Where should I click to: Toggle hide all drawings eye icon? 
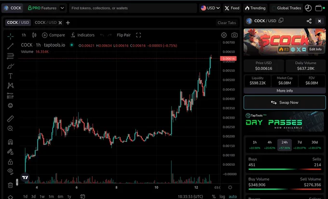10,172
